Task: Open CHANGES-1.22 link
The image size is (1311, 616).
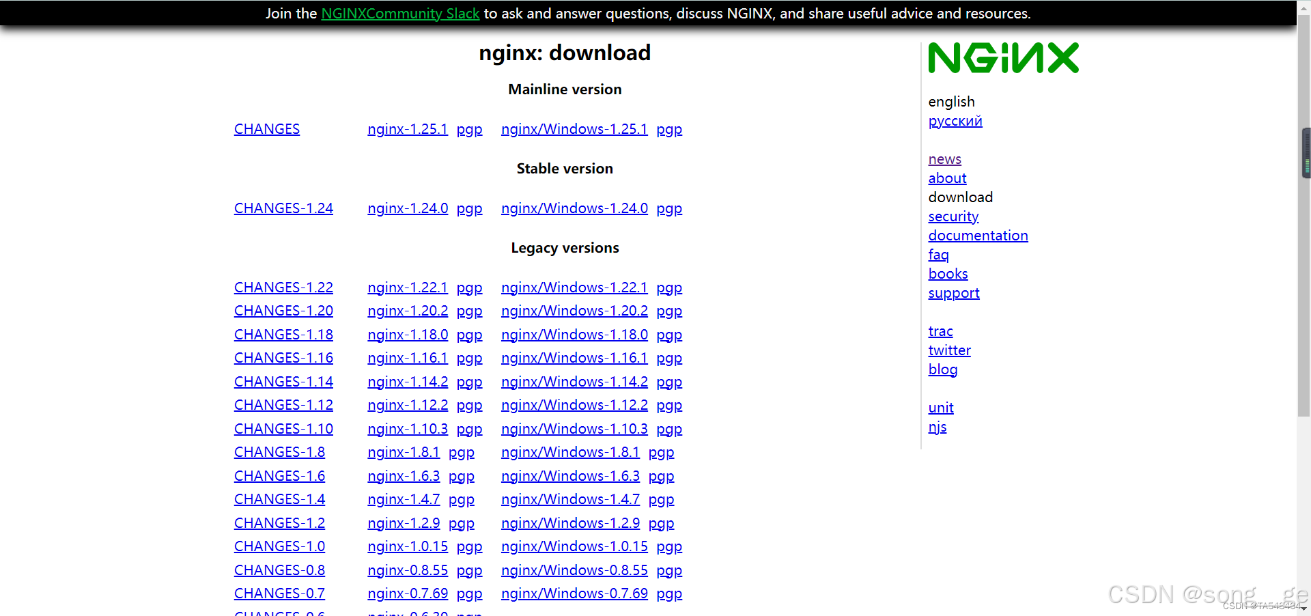Action: pyautogui.click(x=283, y=288)
